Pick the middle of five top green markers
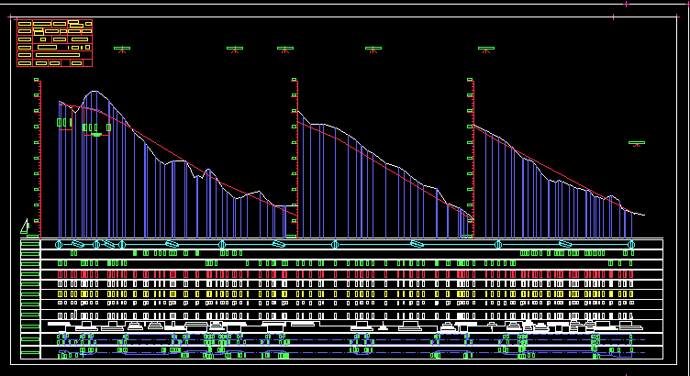This screenshot has width=690, height=376. click(x=285, y=49)
